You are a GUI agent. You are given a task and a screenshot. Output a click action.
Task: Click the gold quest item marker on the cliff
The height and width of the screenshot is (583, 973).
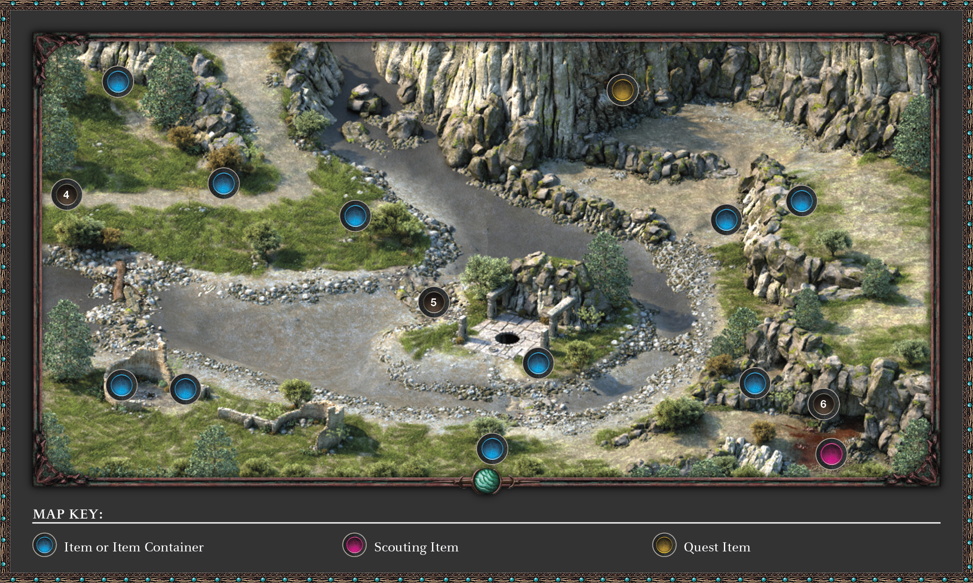(x=622, y=90)
